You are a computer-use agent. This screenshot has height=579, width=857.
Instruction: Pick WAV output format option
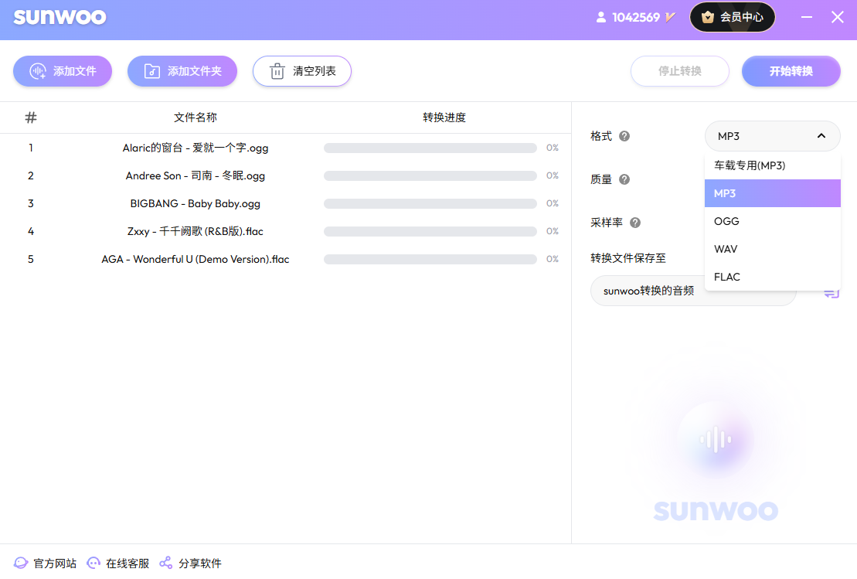tap(772, 249)
